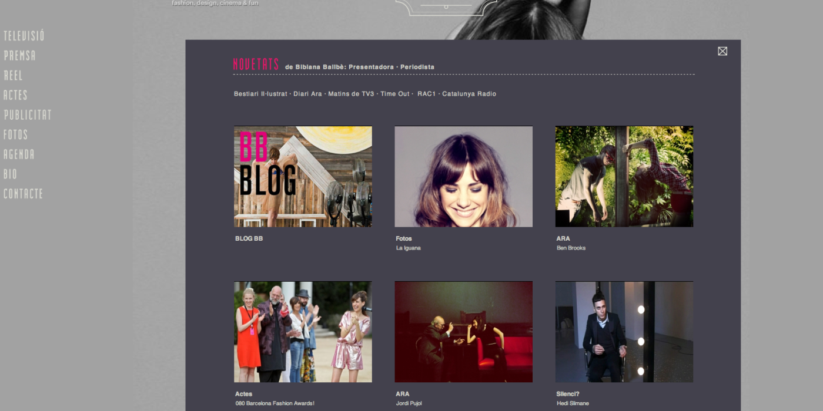The image size is (823, 411).
Task: Open the Televisió menu section
Action: coord(24,36)
